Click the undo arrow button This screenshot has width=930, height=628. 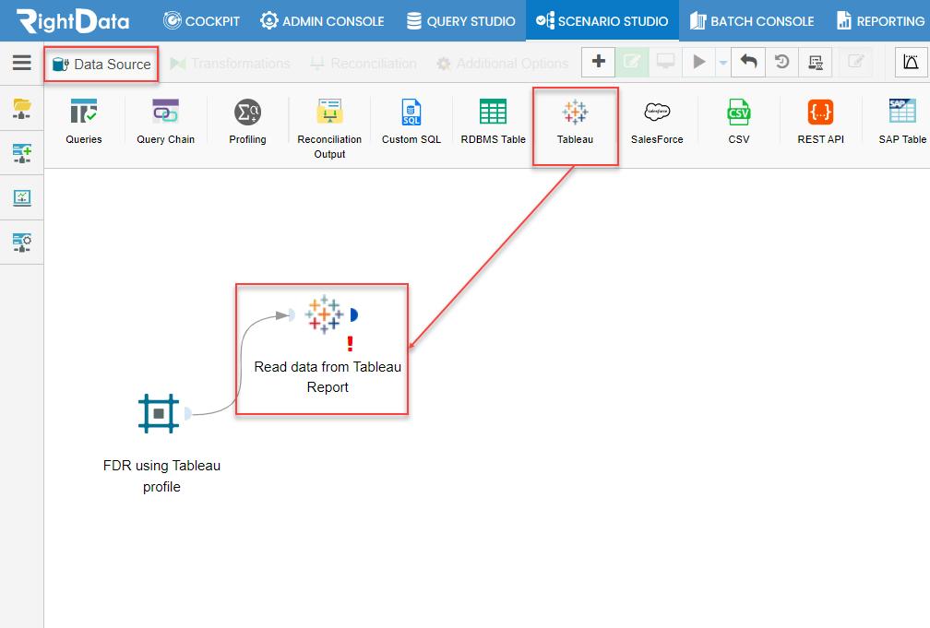748,62
